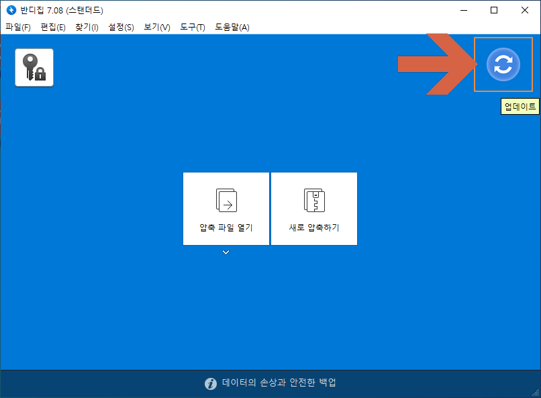Open the 파일(F) menu
Viewport: 541px width, 398px height.
click(18, 27)
